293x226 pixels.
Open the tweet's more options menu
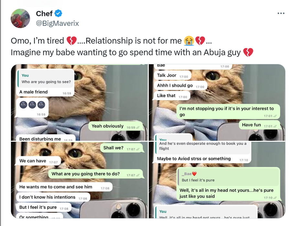coord(281,14)
